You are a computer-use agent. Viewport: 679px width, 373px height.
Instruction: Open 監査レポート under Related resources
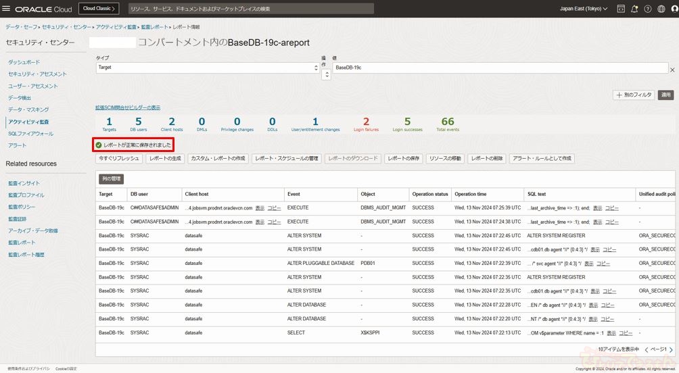pos(22,243)
